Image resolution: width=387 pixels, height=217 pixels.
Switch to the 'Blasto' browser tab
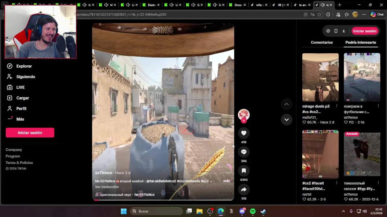(151, 5)
